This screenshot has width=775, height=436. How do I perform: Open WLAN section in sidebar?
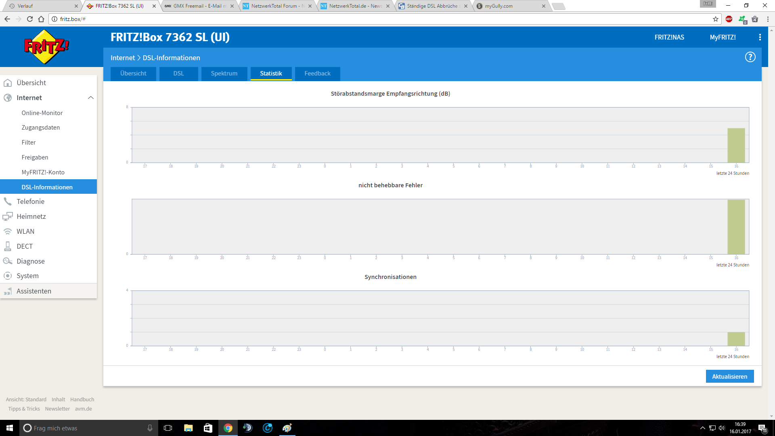(x=25, y=231)
